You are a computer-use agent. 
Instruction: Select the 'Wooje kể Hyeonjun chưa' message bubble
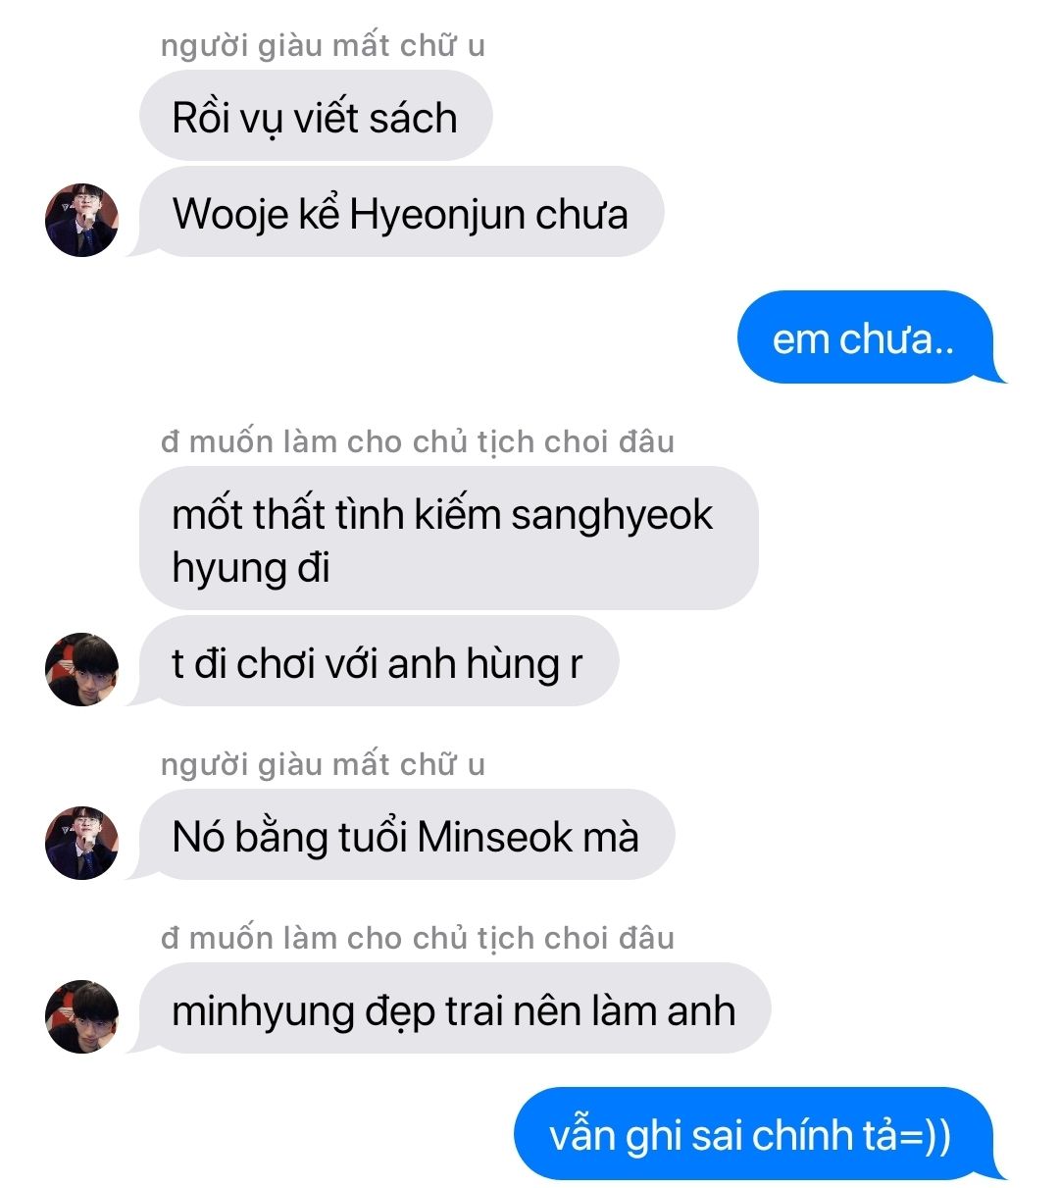400,213
